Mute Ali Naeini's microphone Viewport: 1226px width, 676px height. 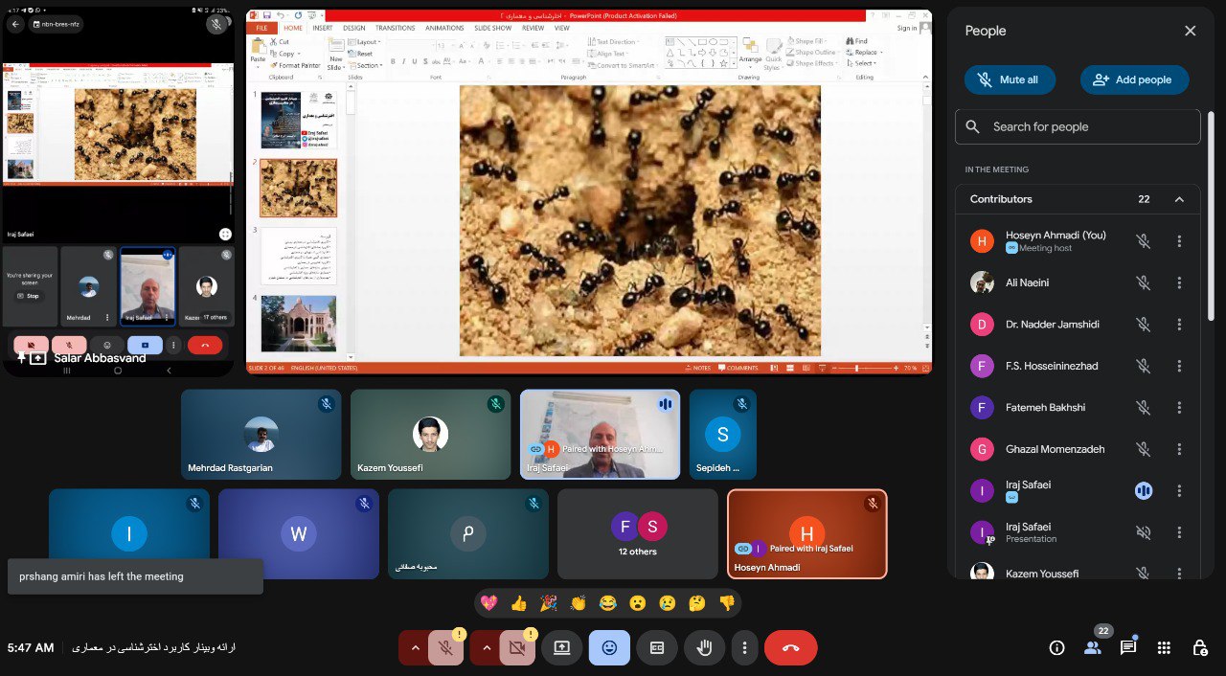click(1143, 282)
